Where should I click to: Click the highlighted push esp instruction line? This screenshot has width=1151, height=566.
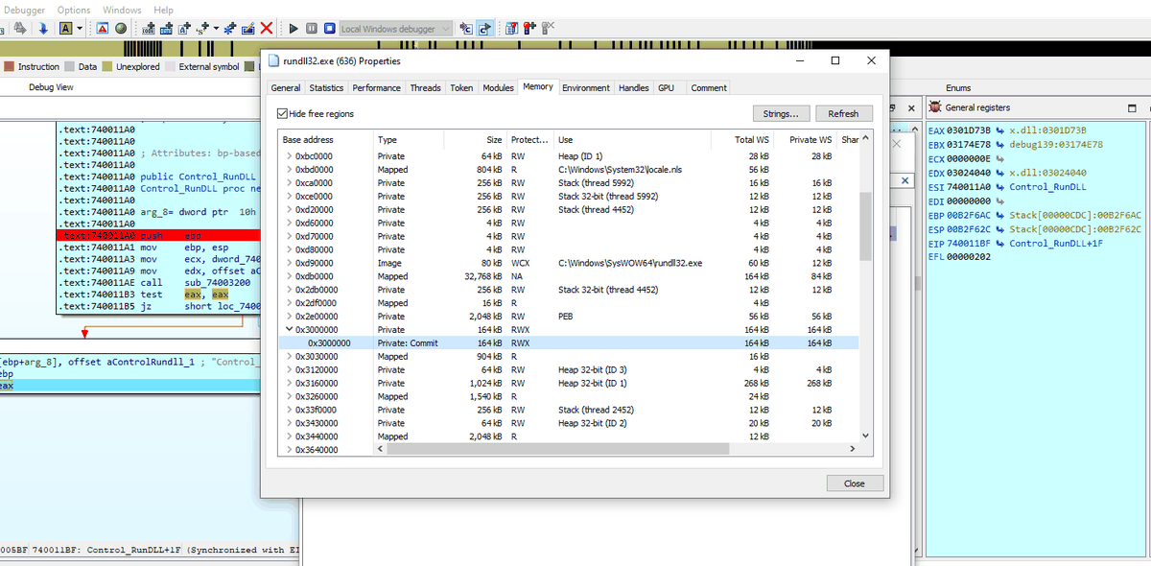[x=156, y=235]
